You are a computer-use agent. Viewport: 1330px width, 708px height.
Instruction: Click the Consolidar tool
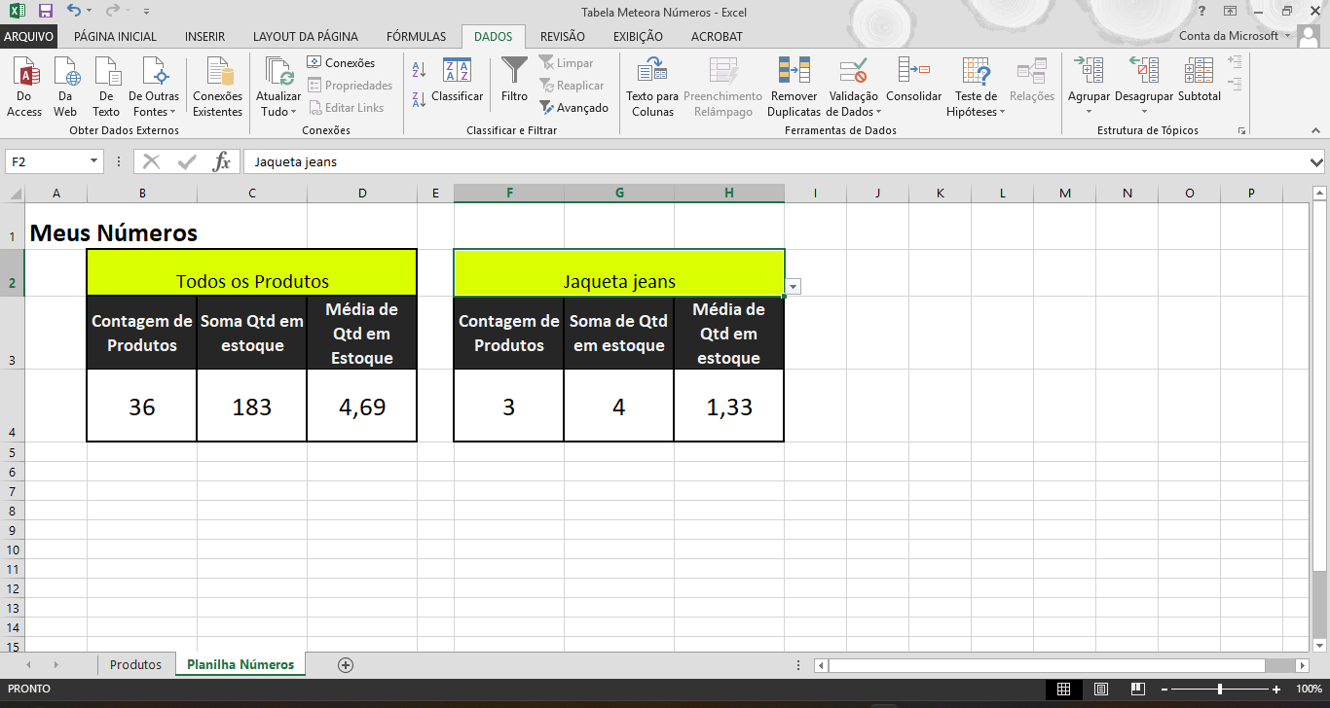(x=913, y=81)
